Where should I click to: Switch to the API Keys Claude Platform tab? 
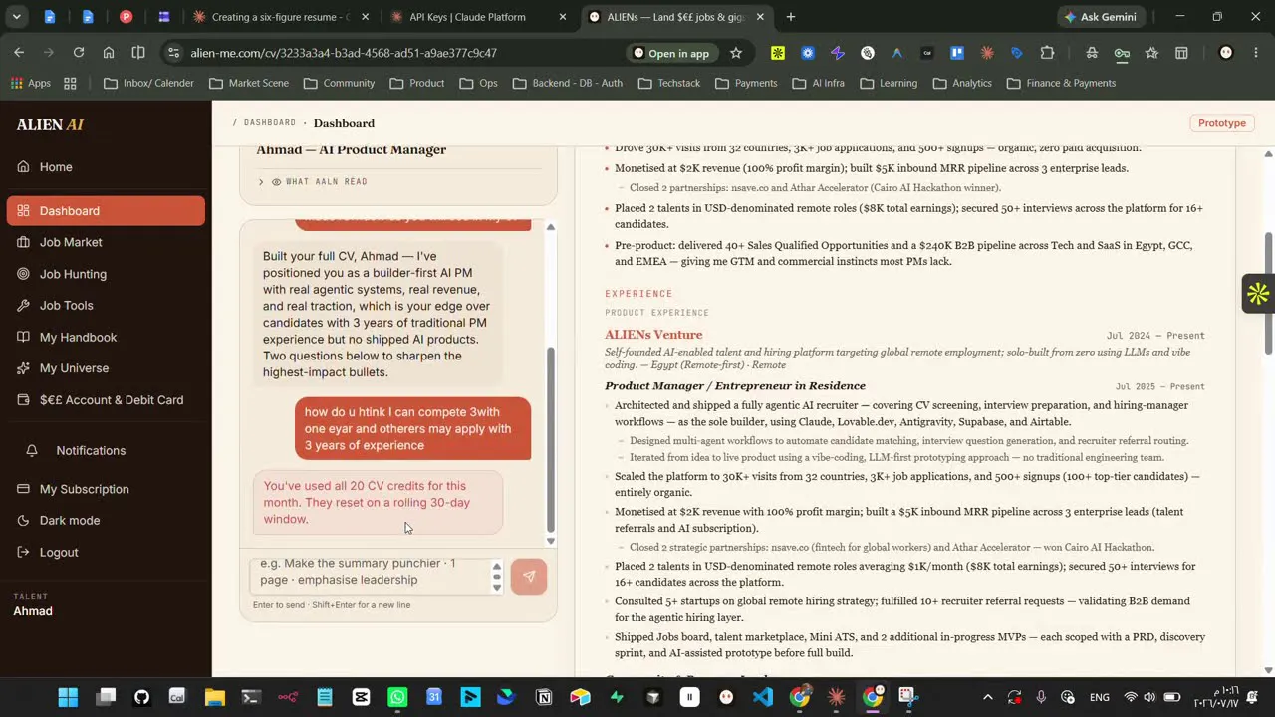[479, 17]
